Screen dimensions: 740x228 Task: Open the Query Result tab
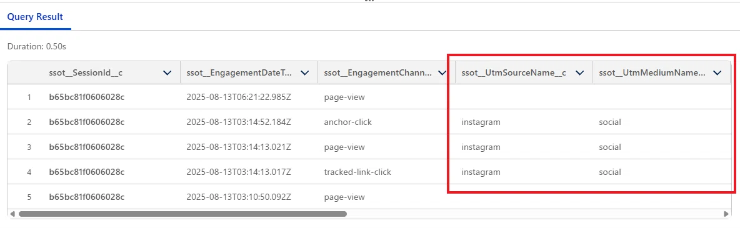click(36, 17)
